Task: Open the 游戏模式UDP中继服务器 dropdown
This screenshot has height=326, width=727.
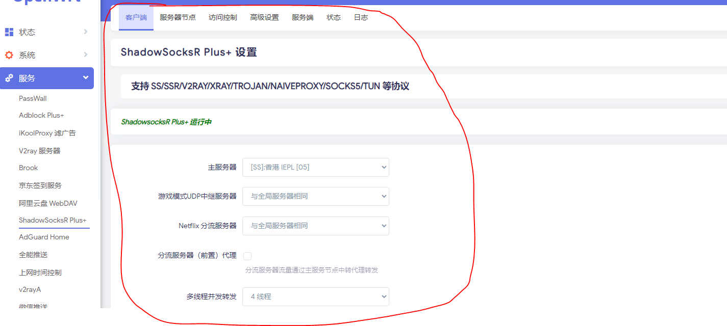Action: (x=316, y=196)
